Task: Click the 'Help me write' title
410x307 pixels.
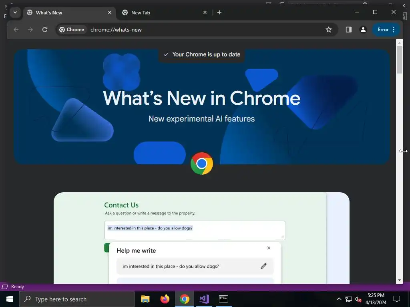Action: [x=136, y=251]
